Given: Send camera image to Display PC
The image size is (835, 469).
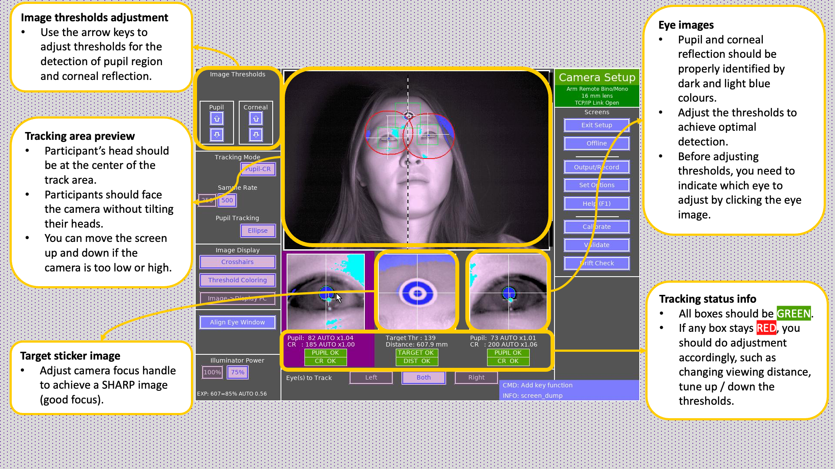Looking at the screenshot, I should tap(237, 298).
